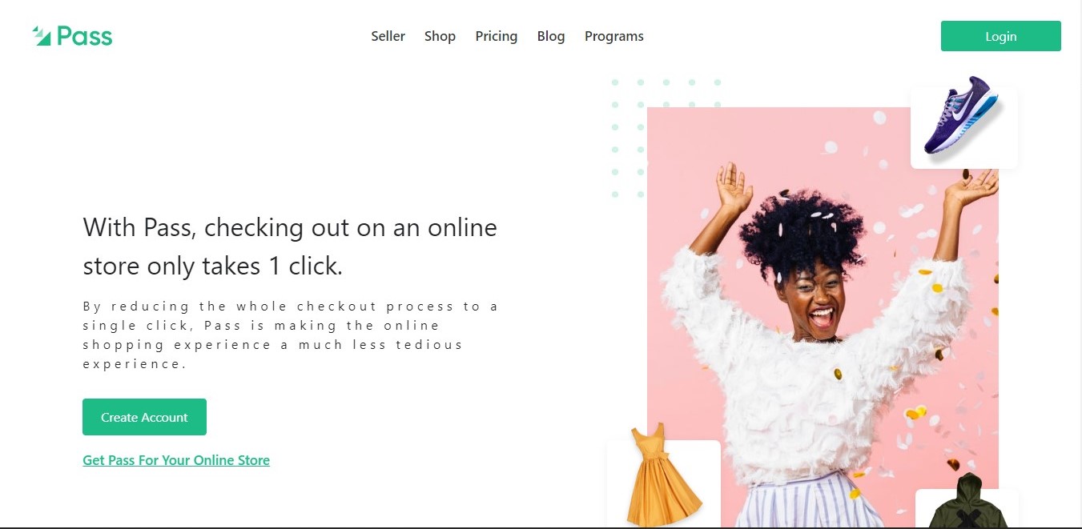Screen dimensions: 1082x529
Task: Visit the Blog section
Action: [551, 36]
